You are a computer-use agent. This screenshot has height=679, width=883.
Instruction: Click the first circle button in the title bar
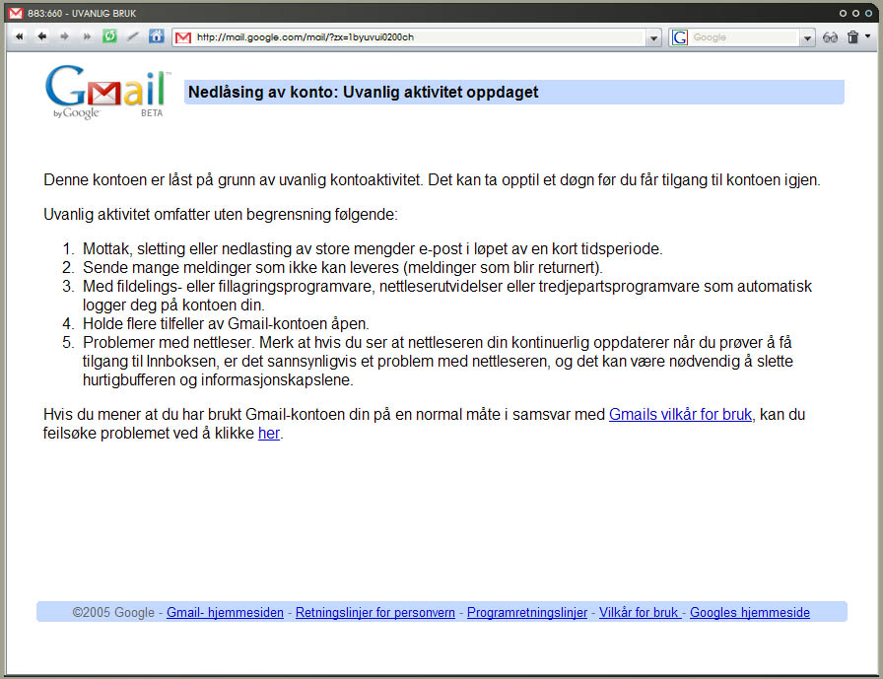(x=843, y=13)
